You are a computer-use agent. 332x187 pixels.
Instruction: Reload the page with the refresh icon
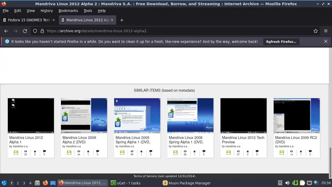coord(25,31)
